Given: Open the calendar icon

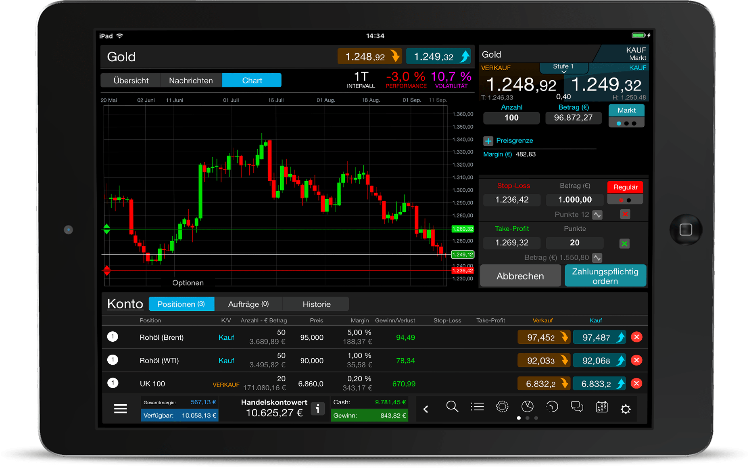Looking at the screenshot, I should tap(602, 407).
